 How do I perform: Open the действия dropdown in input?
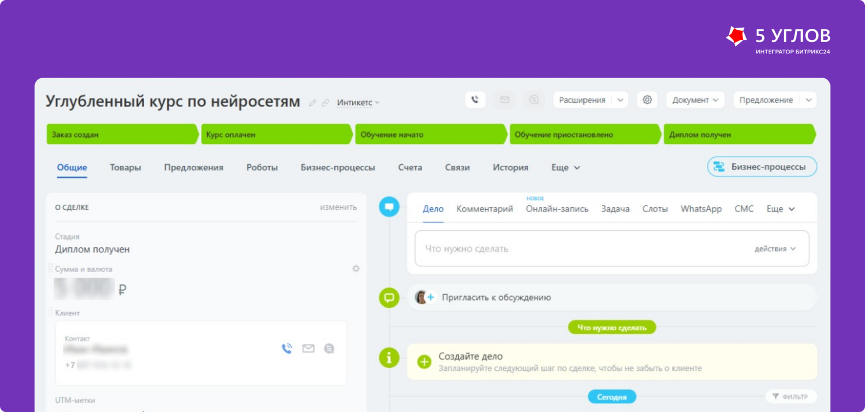click(775, 249)
